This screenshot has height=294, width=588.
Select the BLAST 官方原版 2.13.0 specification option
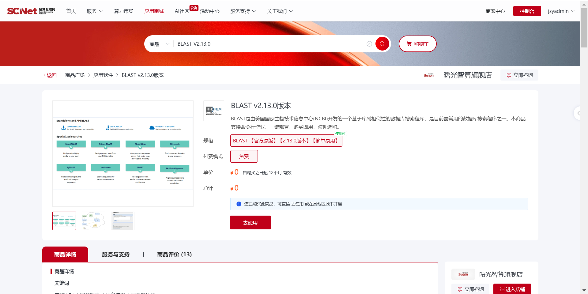tap(286, 141)
